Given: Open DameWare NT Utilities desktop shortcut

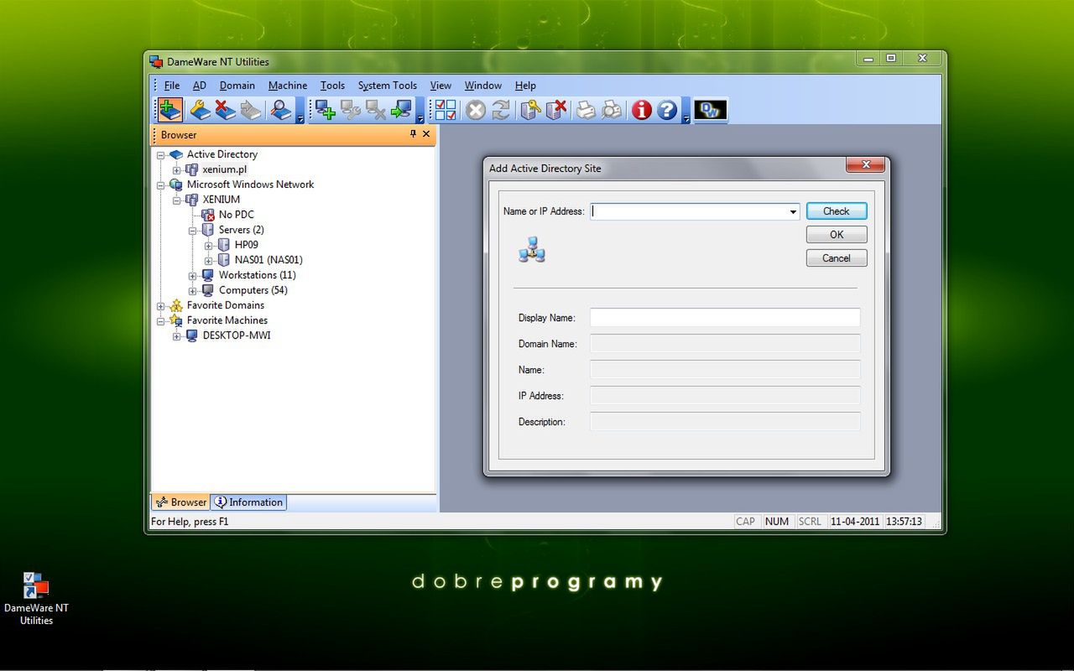Looking at the screenshot, I should point(36,597).
